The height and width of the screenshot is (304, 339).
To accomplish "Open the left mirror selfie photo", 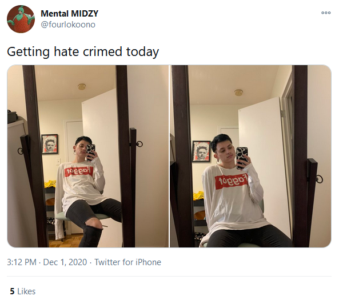I will click(x=88, y=156).
